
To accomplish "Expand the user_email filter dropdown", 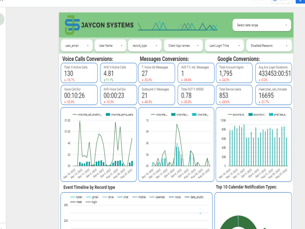I will point(77,45).
